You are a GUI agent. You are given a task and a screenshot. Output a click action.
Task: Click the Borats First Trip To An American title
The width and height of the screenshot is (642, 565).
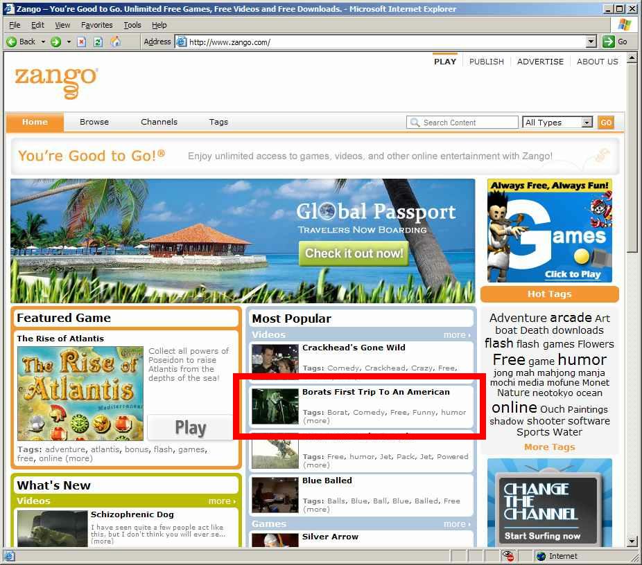click(x=376, y=392)
